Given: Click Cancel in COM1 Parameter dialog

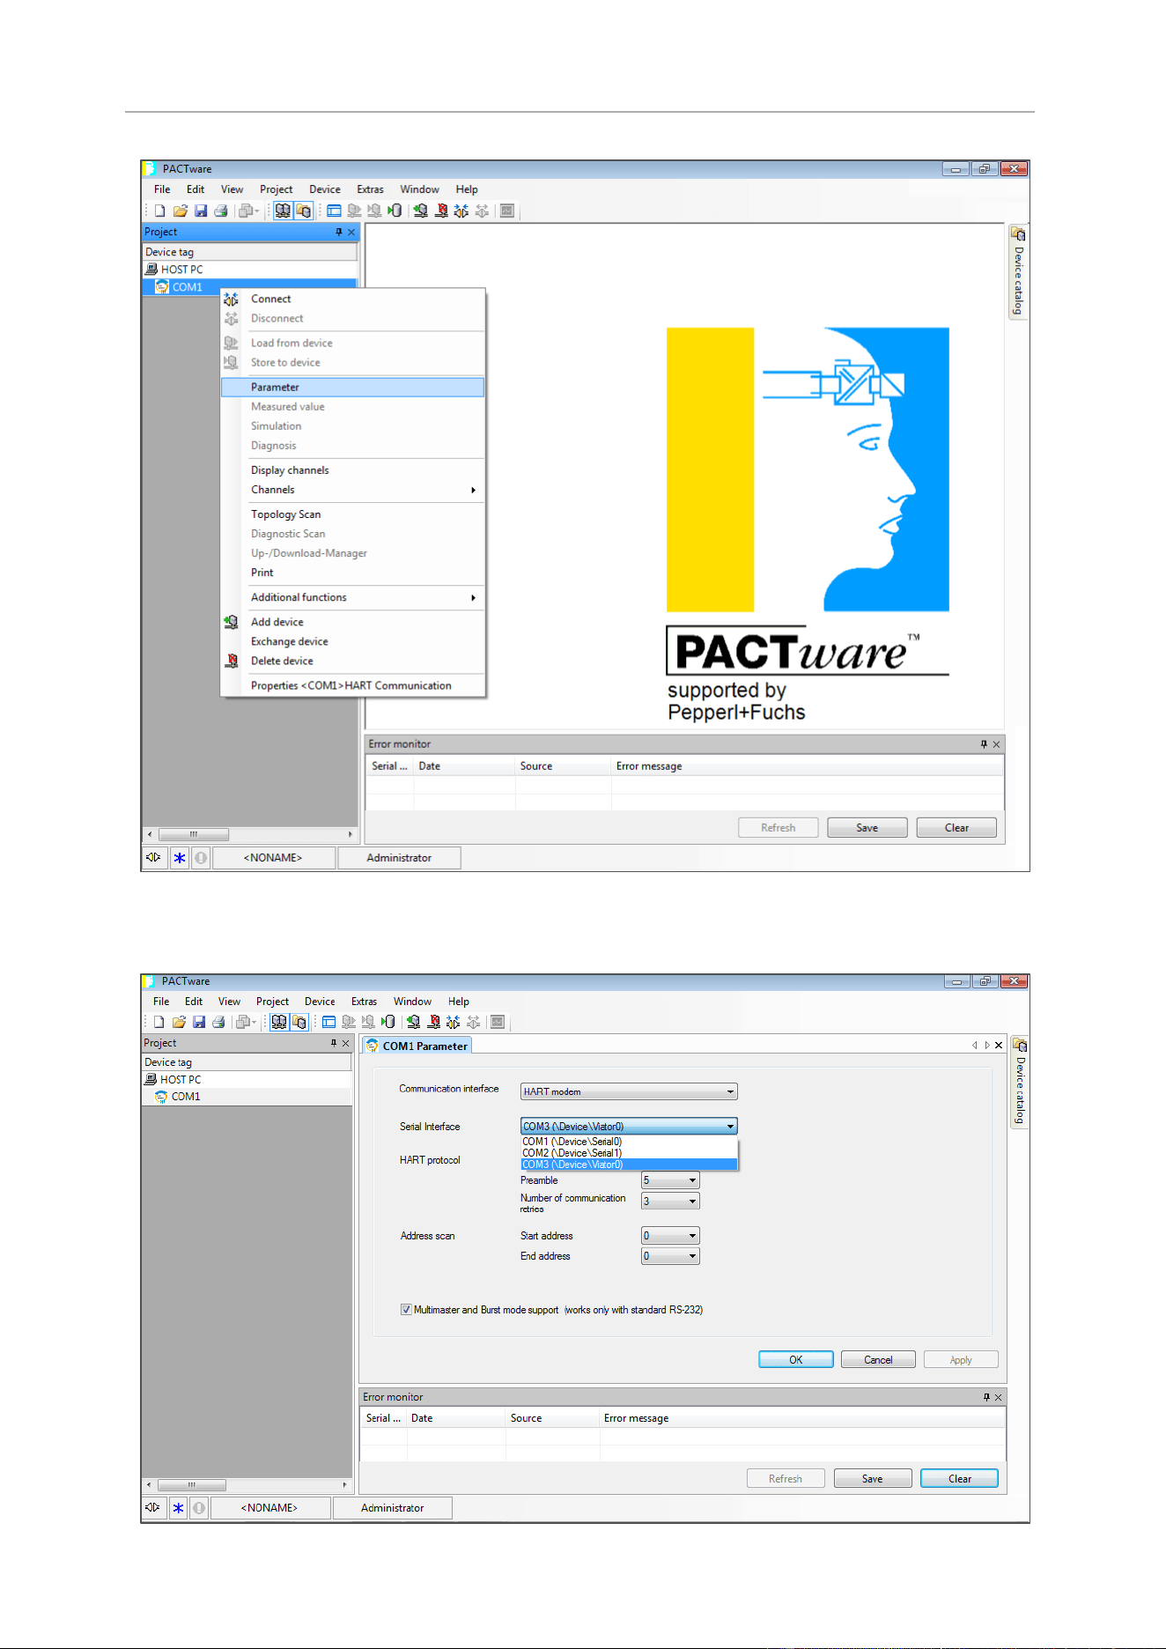Looking at the screenshot, I should (878, 1360).
